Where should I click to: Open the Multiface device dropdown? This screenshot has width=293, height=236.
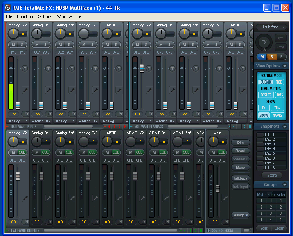pyautogui.click(x=271, y=27)
